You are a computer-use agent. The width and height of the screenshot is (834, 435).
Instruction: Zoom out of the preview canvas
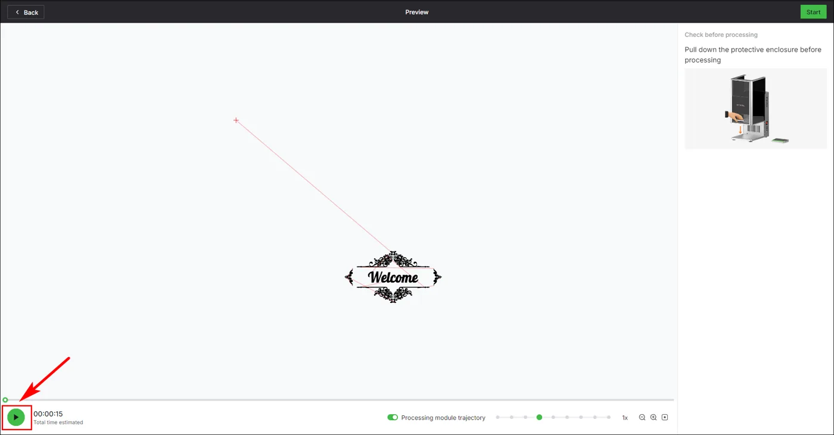click(x=642, y=417)
